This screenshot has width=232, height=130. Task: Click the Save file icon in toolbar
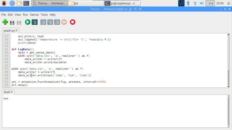coord(19,22)
